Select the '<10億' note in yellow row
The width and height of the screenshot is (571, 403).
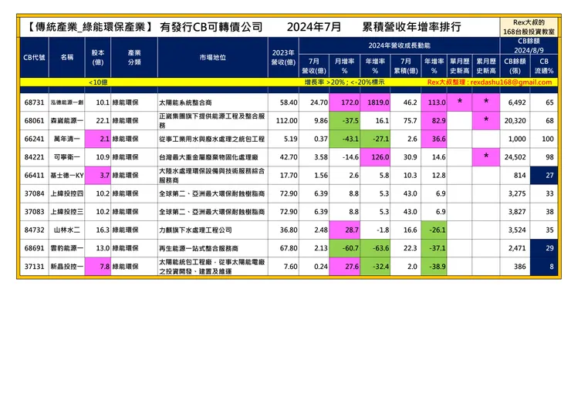[98, 82]
